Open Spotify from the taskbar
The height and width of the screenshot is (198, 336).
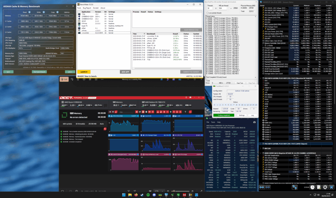(x=148, y=195)
